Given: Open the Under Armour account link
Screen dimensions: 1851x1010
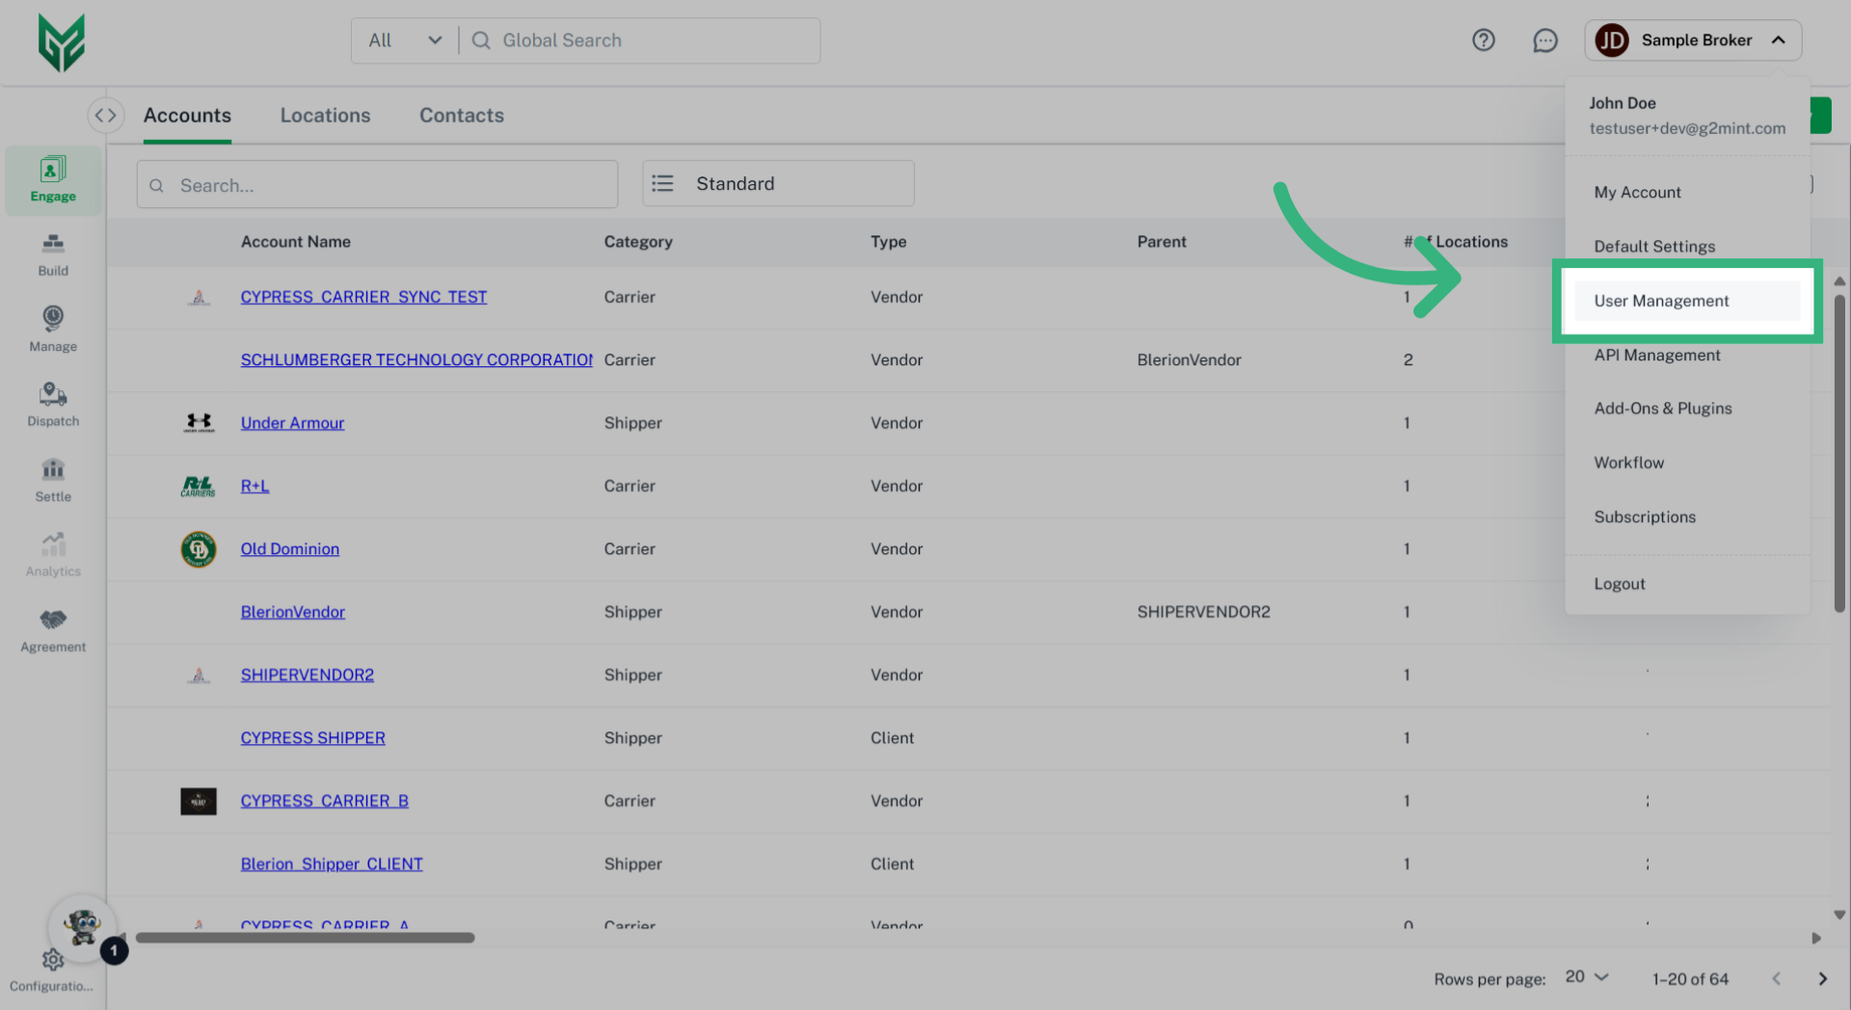Looking at the screenshot, I should click(292, 422).
